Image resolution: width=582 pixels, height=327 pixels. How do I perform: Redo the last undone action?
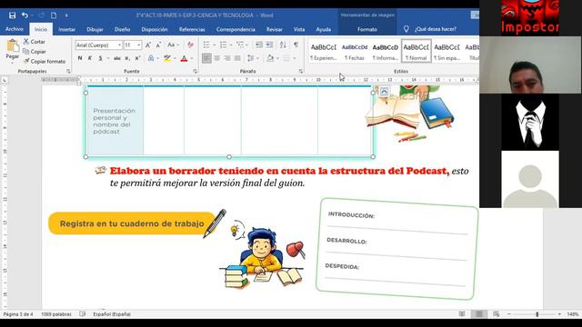pos(41,15)
